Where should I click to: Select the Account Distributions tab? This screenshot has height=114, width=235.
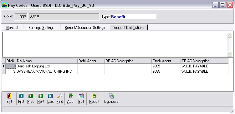[128, 28]
